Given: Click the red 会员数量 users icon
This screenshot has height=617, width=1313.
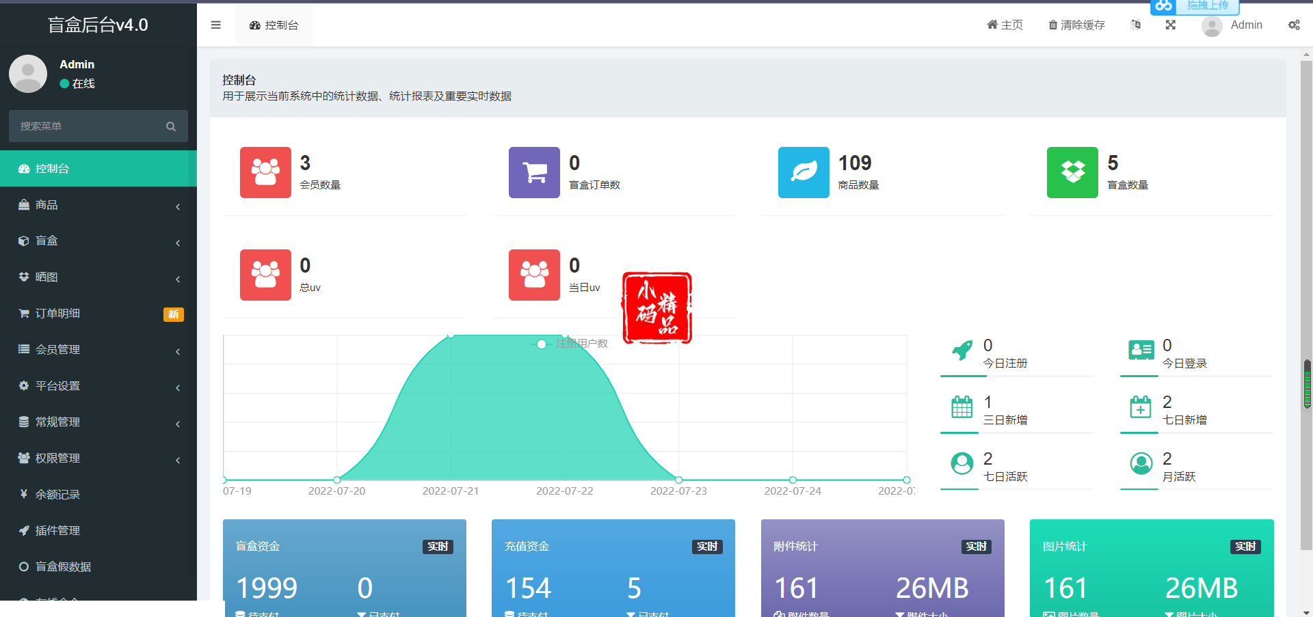Looking at the screenshot, I should click(265, 172).
